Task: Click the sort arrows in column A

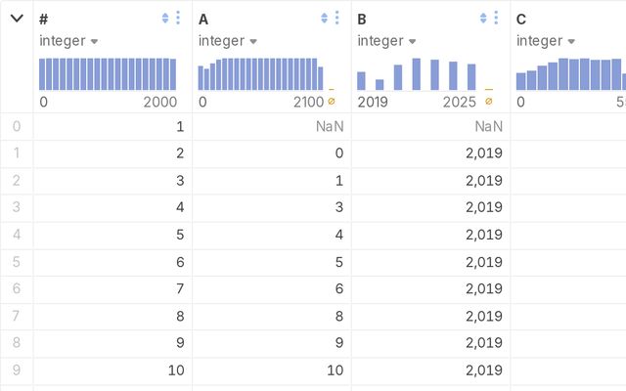Action: (324, 18)
